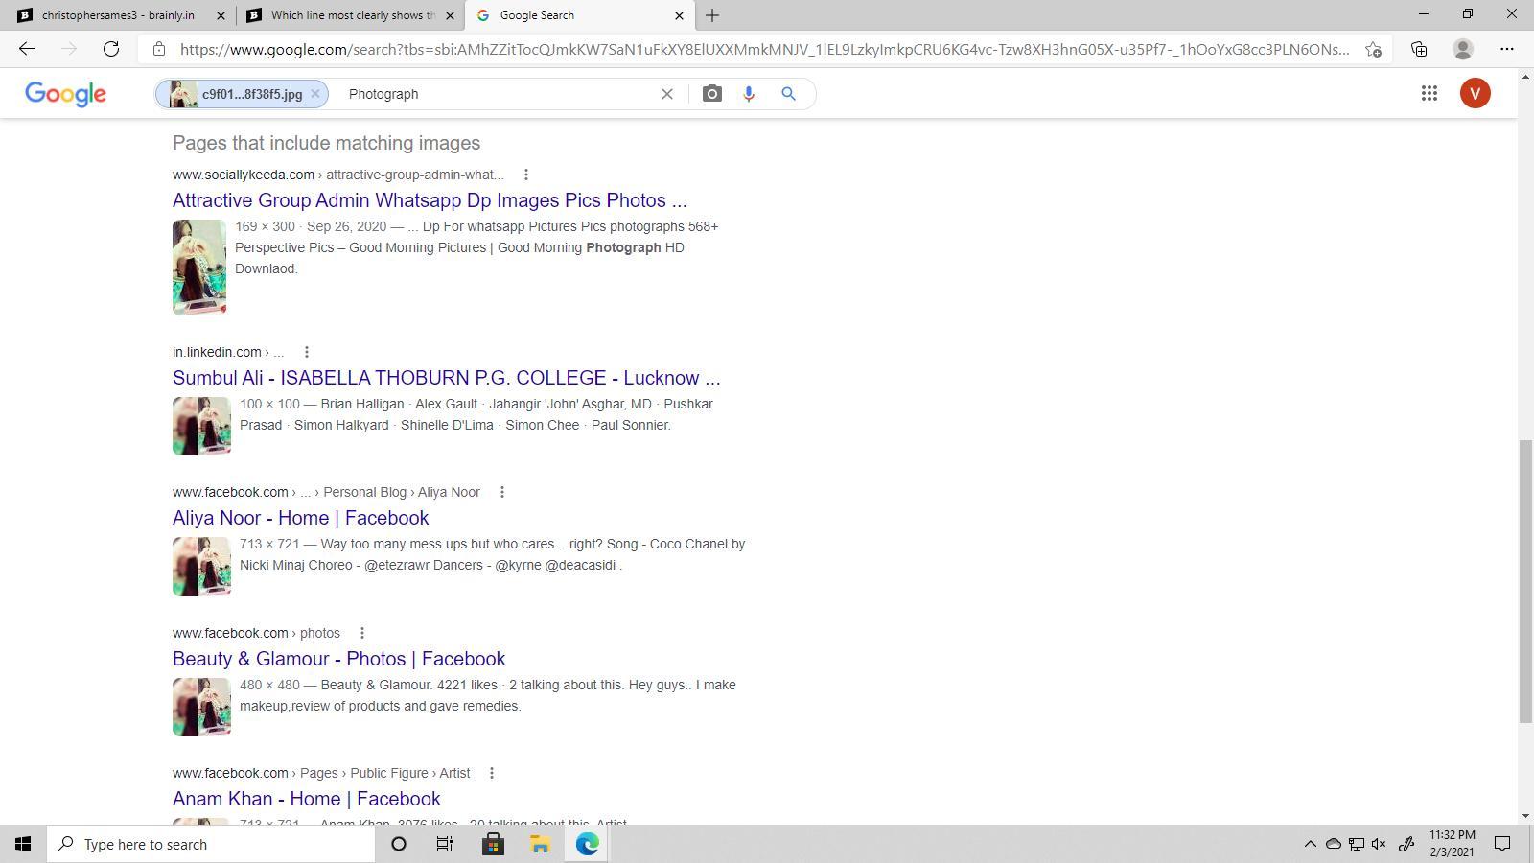
Task: Click the 'Type here to search' taskbar box
Action: point(211,844)
